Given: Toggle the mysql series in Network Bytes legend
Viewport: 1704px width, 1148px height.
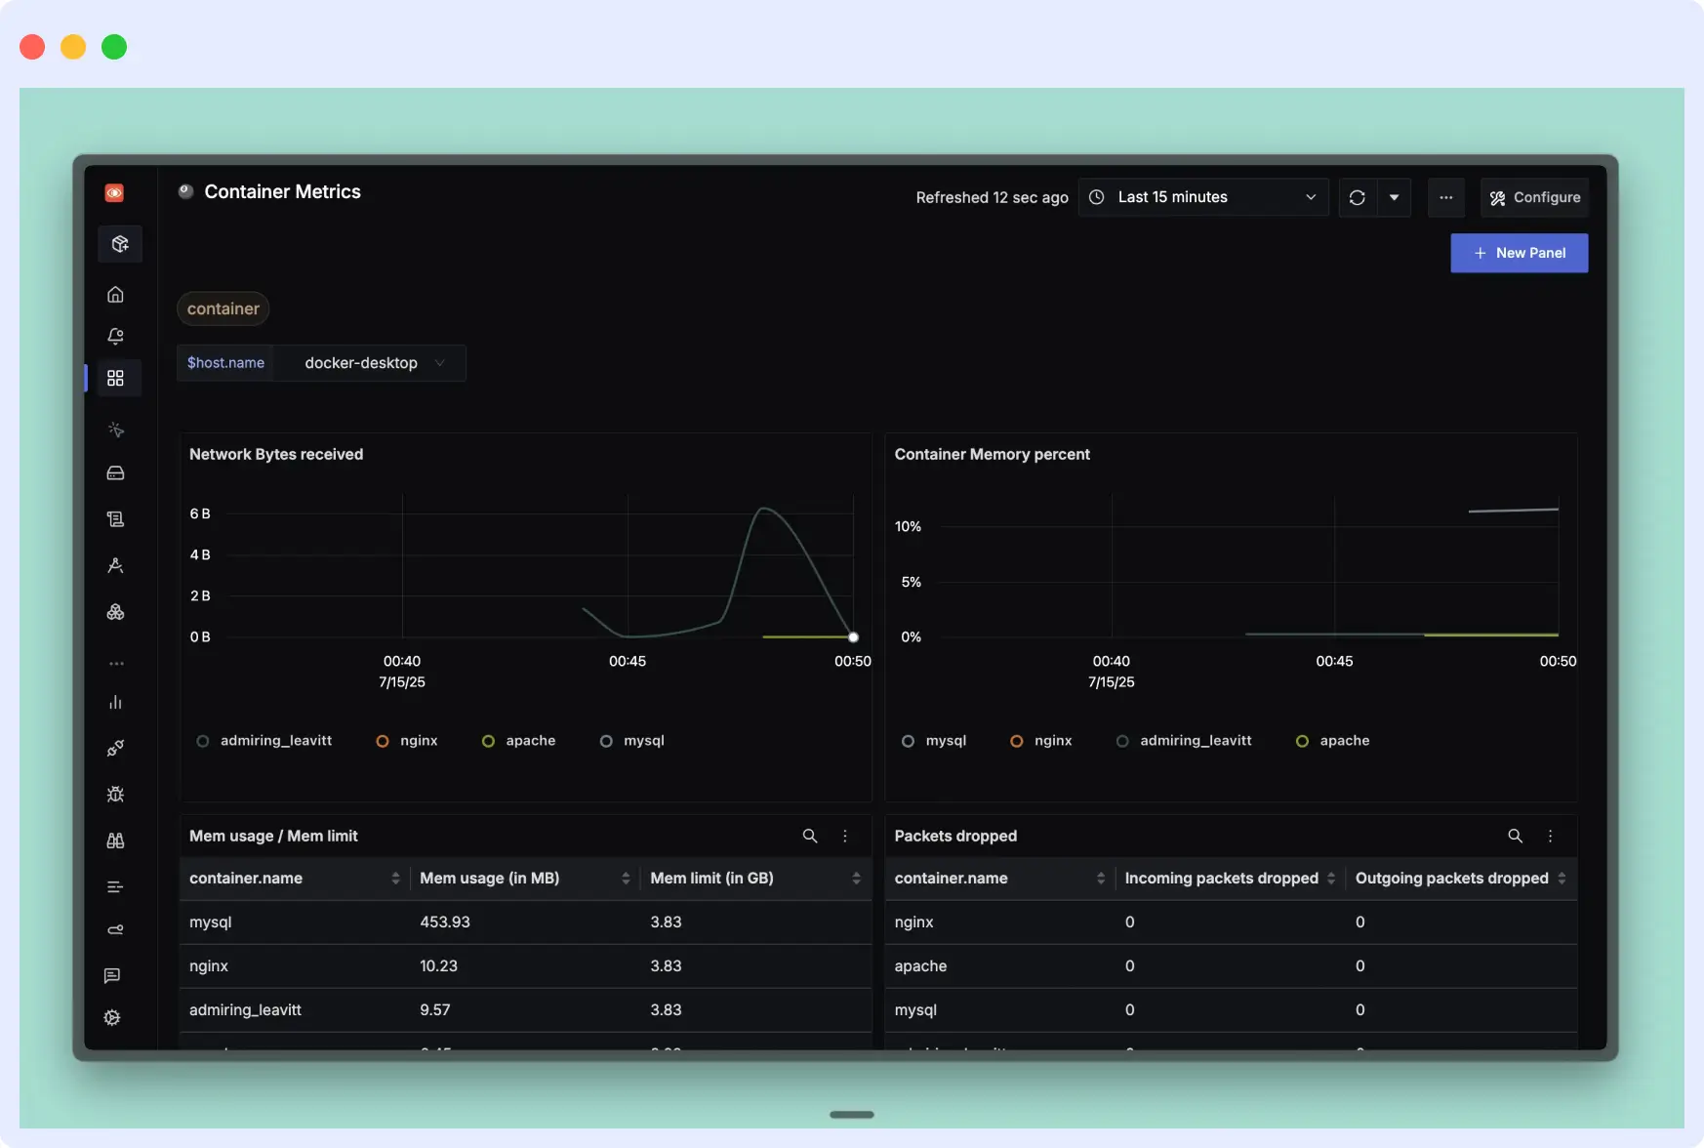Looking at the screenshot, I should coord(631,740).
